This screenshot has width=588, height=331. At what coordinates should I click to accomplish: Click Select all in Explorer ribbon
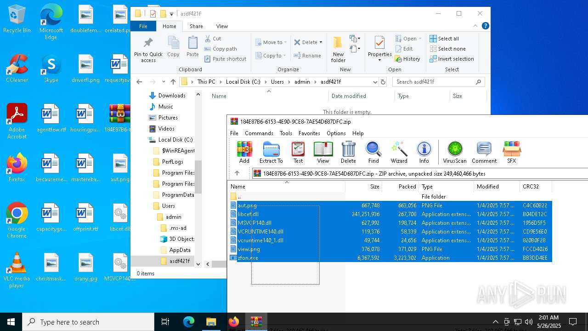(444, 39)
